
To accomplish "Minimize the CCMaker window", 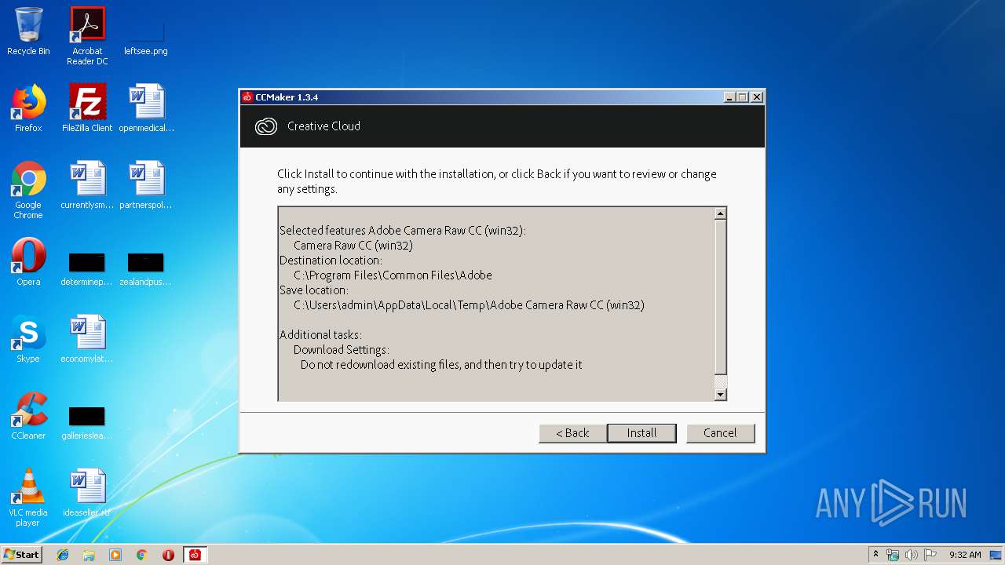I will click(729, 97).
